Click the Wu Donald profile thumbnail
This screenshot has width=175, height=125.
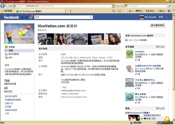tap(142, 17)
